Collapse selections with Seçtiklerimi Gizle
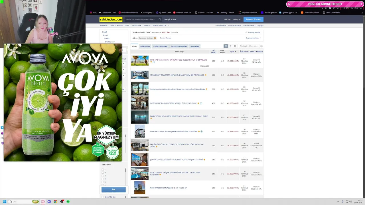Screen dimensions: 365x205 click(x=254, y=38)
